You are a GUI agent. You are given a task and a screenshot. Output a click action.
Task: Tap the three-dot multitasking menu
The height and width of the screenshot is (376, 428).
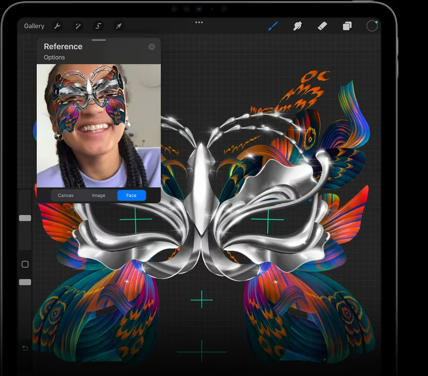199,22
